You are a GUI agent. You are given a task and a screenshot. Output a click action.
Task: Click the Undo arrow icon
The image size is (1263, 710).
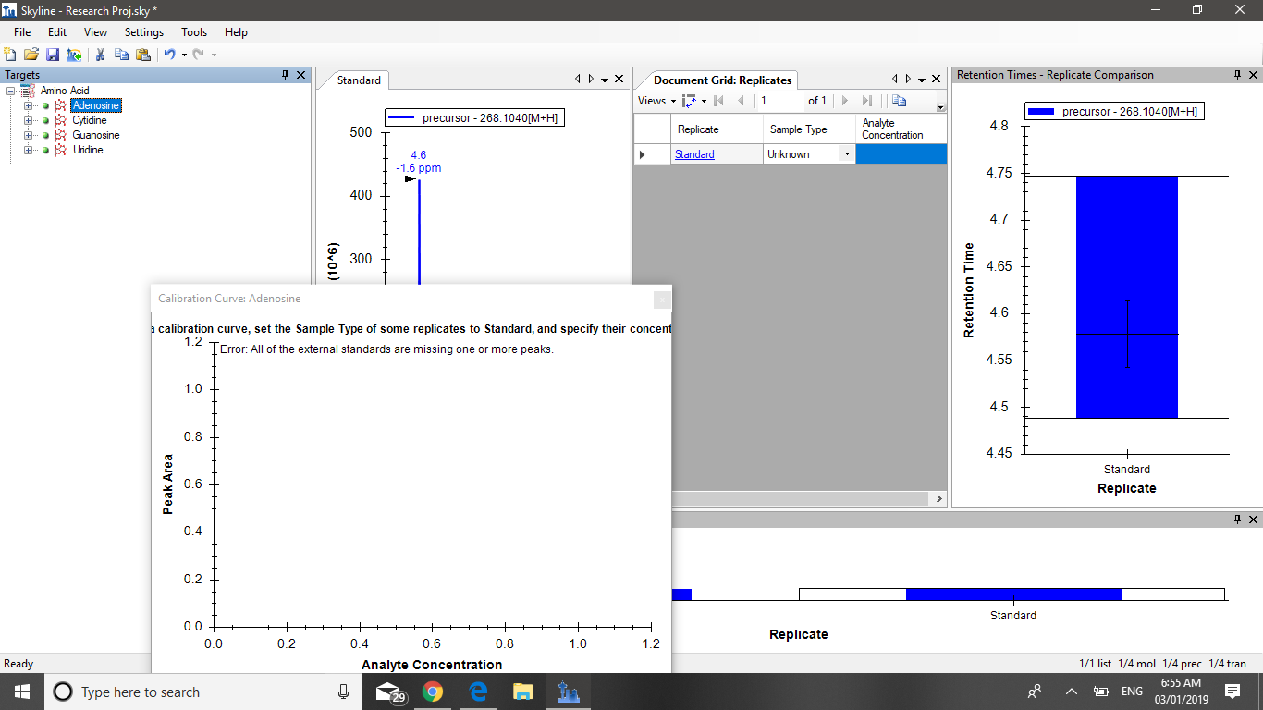point(169,55)
